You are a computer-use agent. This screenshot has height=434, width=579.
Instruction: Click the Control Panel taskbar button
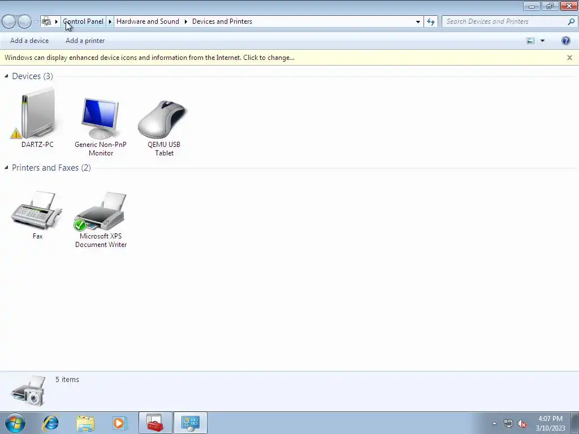(x=190, y=423)
